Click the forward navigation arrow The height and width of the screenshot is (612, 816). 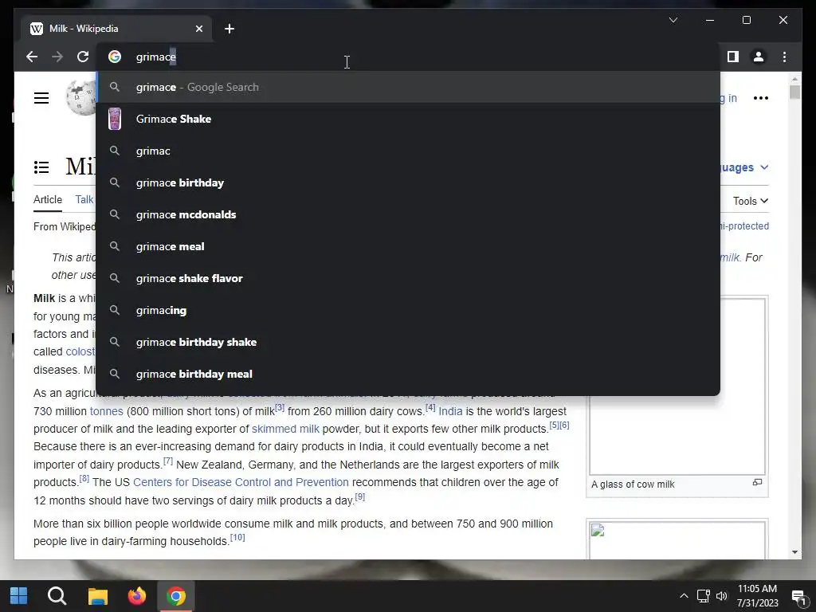pos(57,57)
